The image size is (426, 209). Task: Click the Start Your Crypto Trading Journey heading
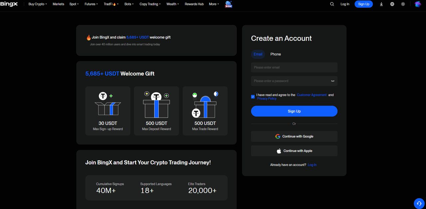click(x=148, y=163)
